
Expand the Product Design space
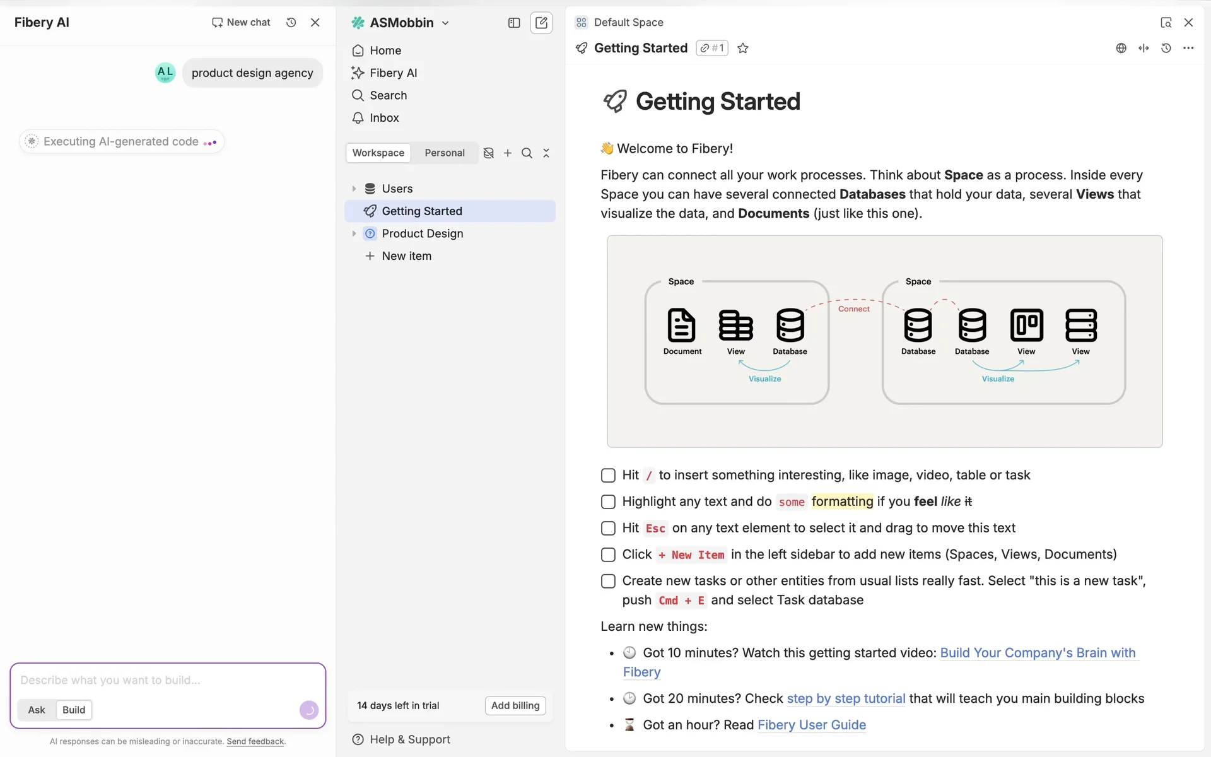(354, 233)
